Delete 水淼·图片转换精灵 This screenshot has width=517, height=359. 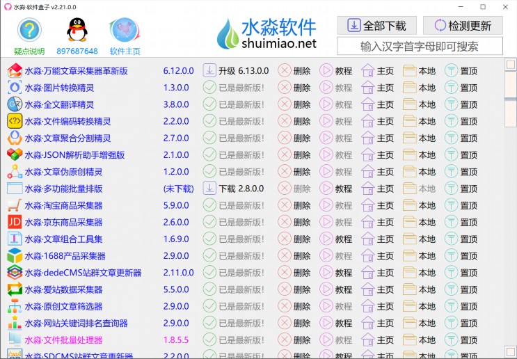(294, 88)
